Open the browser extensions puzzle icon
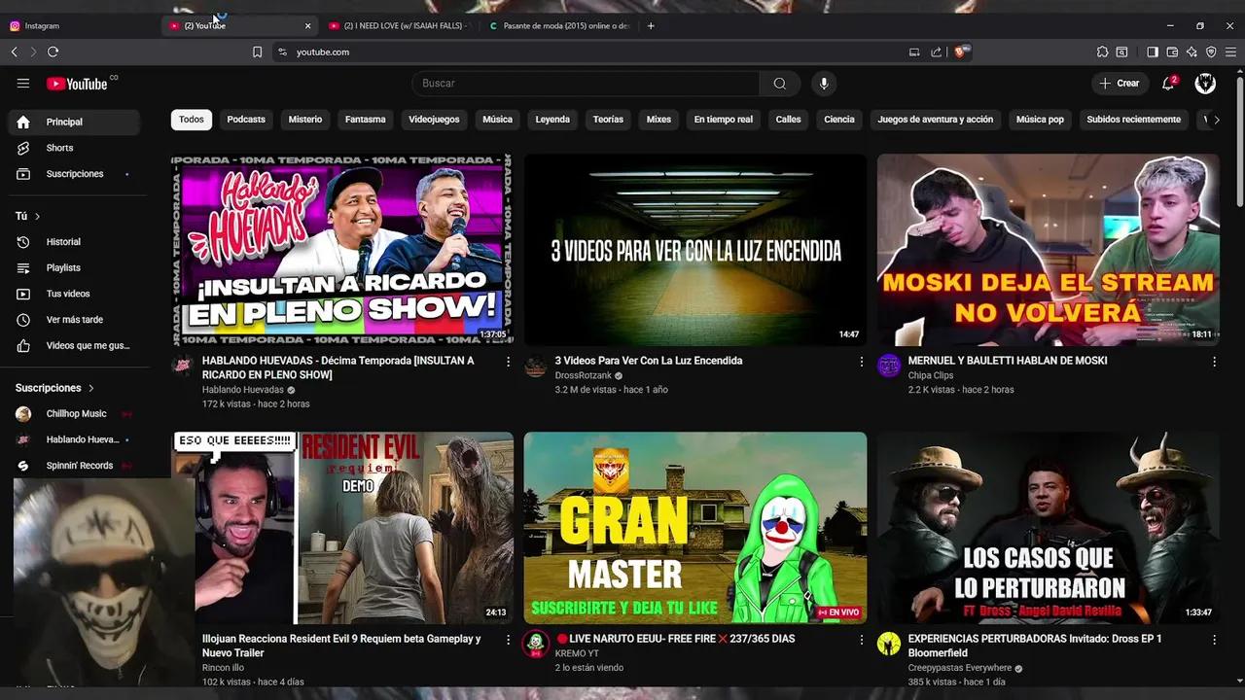 tap(1102, 52)
